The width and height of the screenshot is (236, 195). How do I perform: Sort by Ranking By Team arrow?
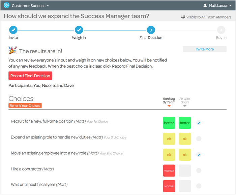(x=169, y=106)
